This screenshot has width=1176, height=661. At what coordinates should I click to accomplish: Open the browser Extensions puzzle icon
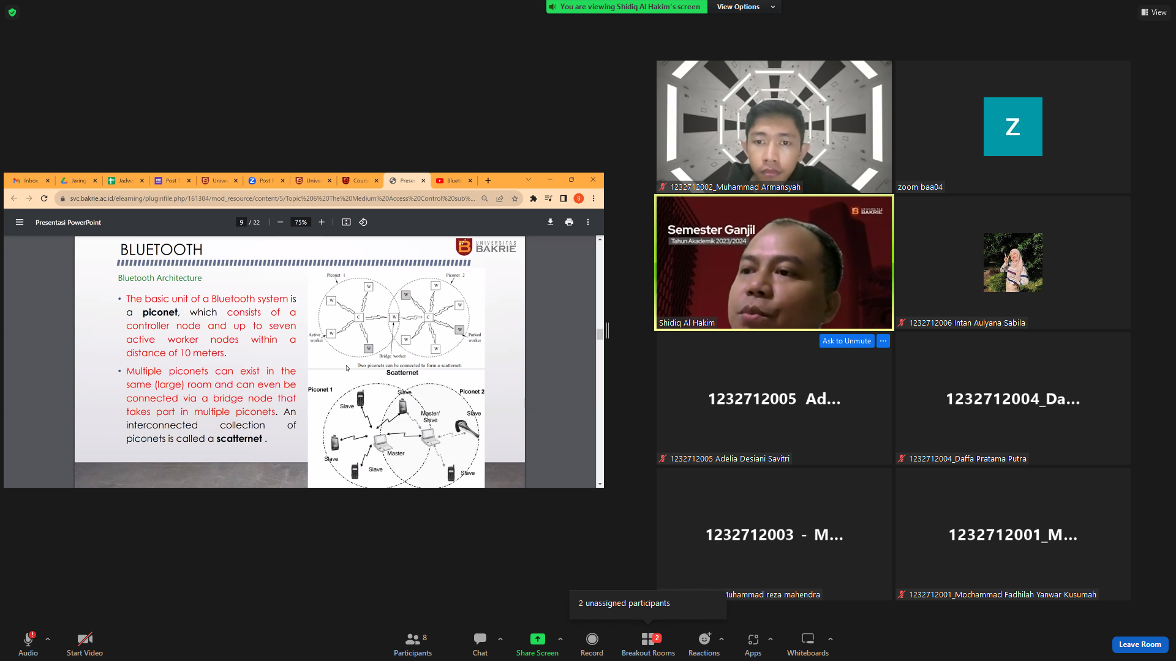click(533, 198)
